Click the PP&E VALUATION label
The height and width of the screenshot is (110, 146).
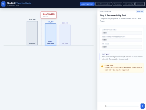[x=105, y=12]
